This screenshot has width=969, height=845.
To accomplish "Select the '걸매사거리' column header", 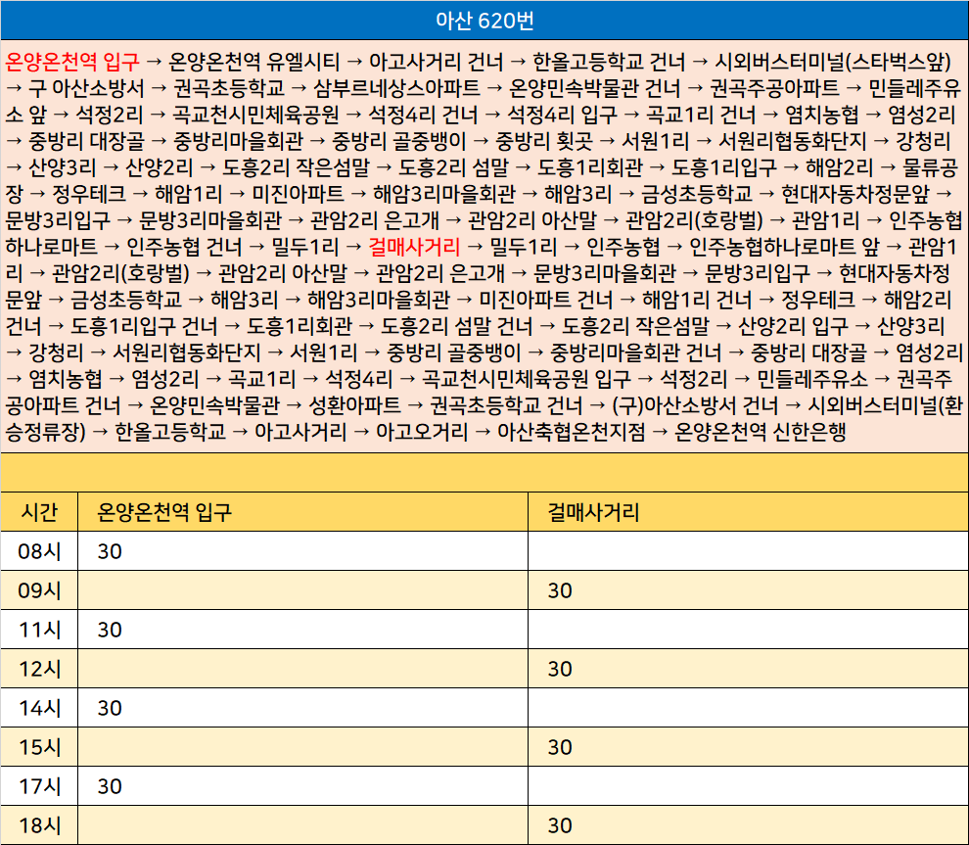I will click(749, 512).
